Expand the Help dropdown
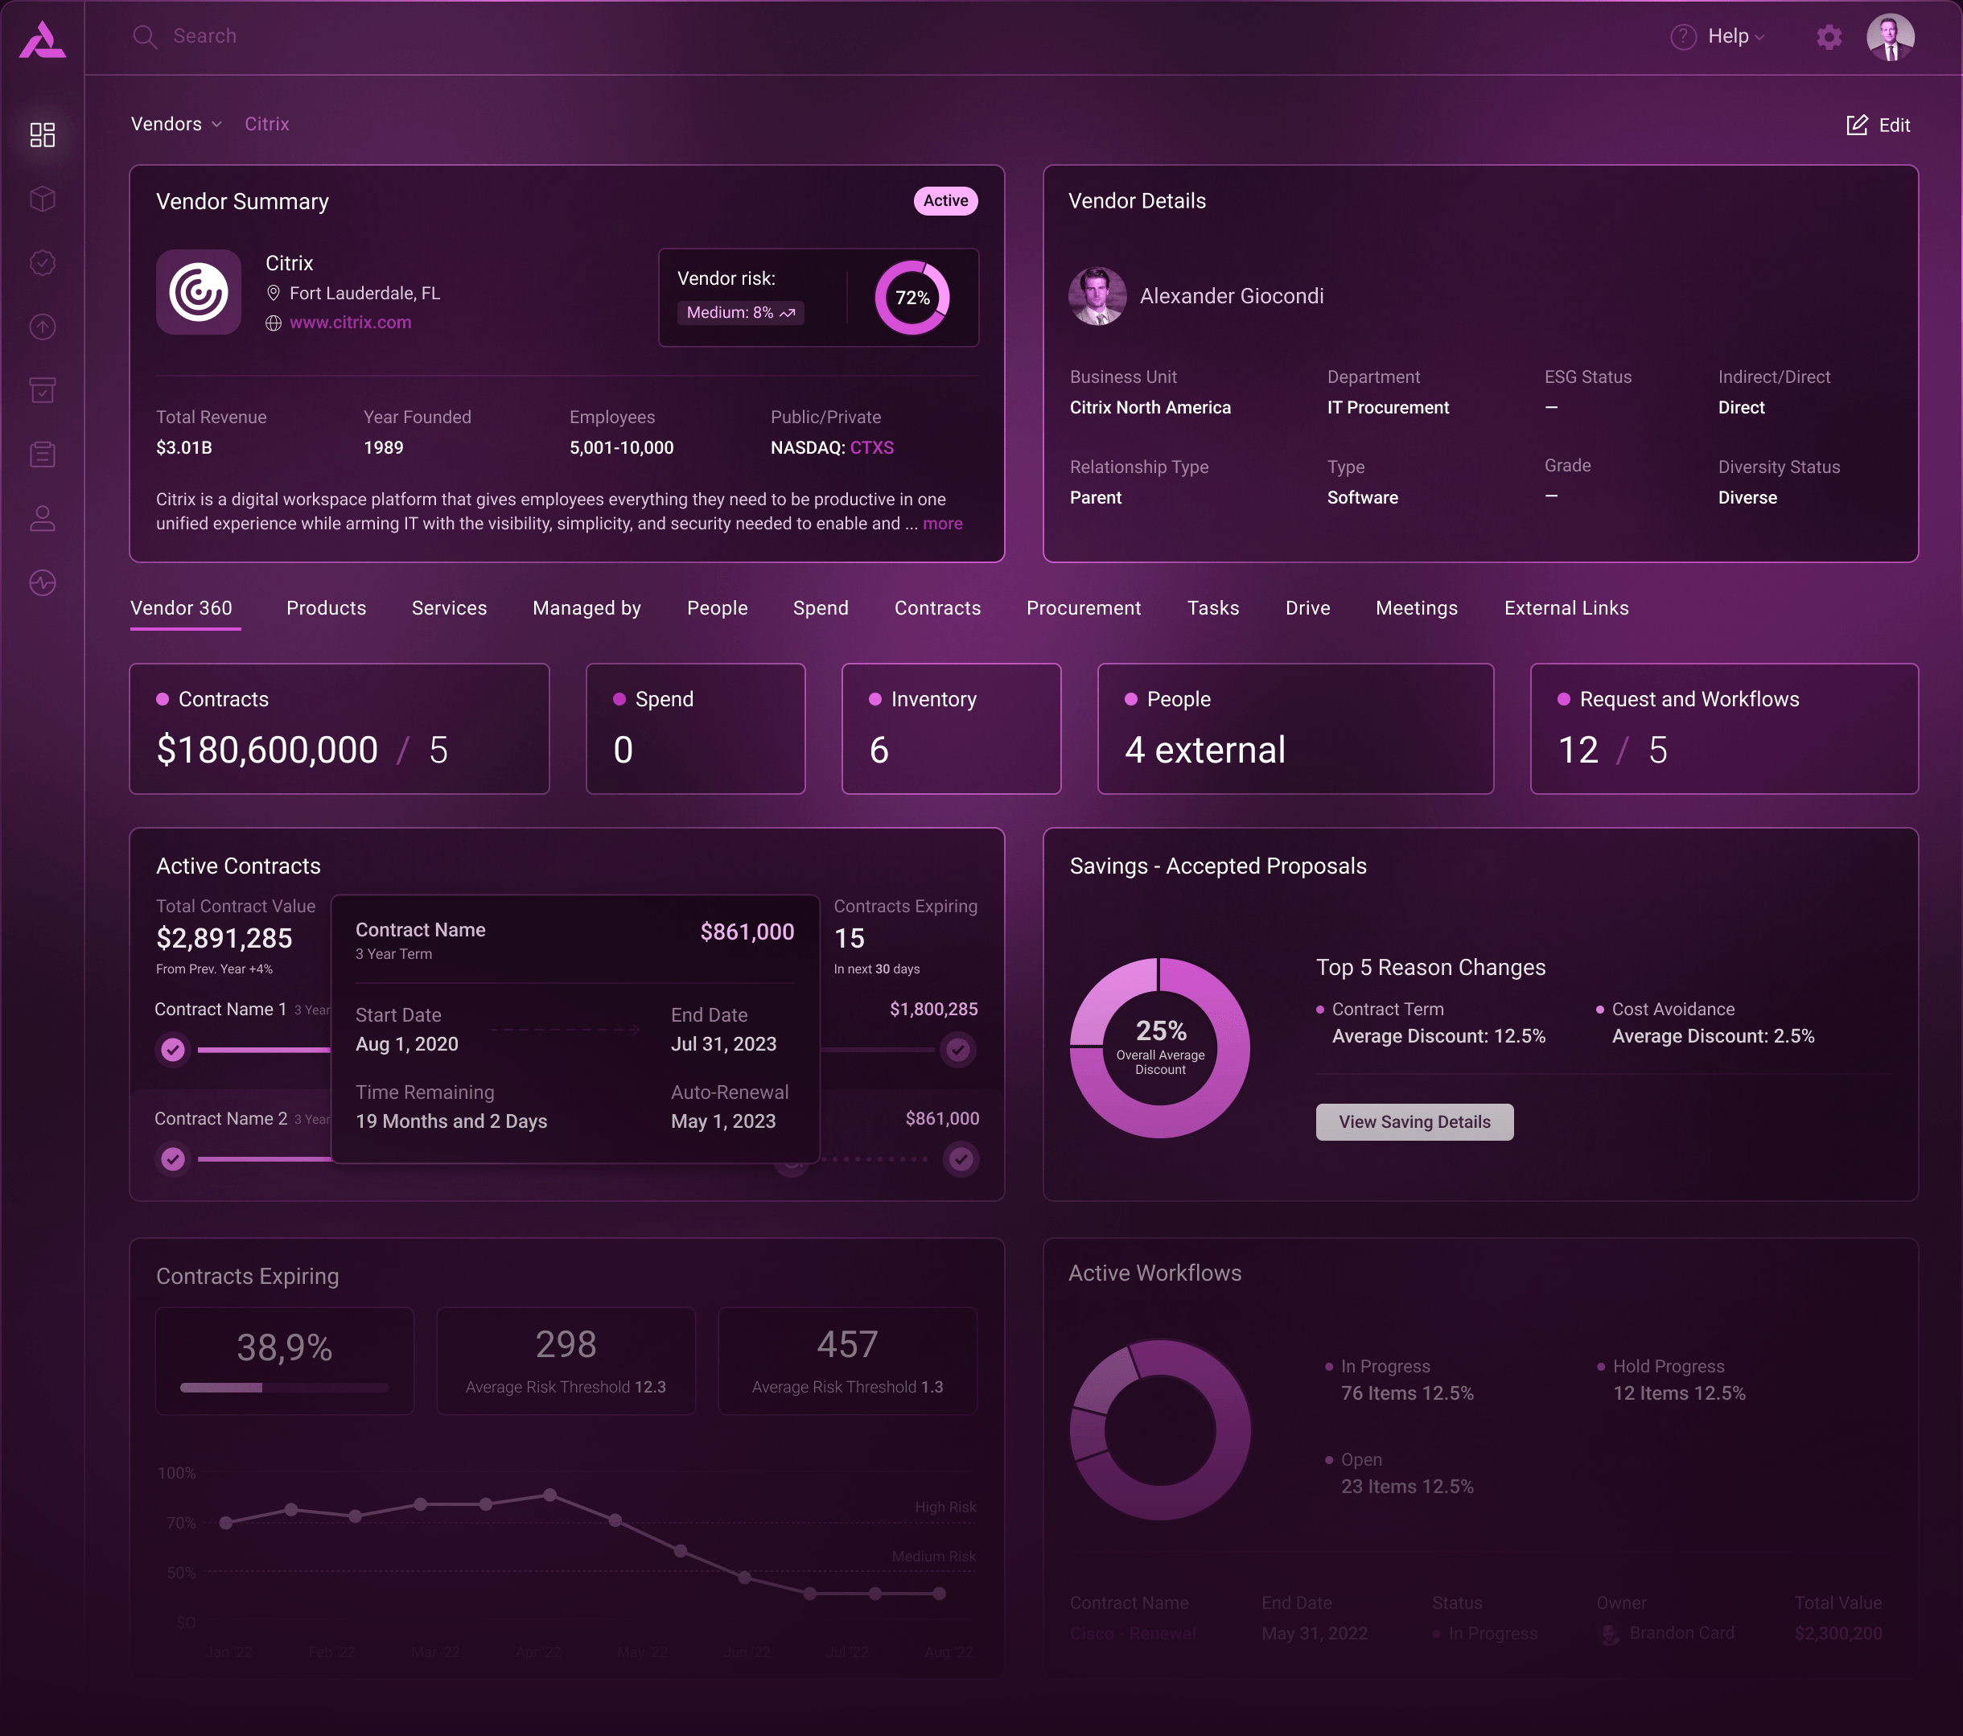This screenshot has width=1963, height=1736. tap(1736, 35)
